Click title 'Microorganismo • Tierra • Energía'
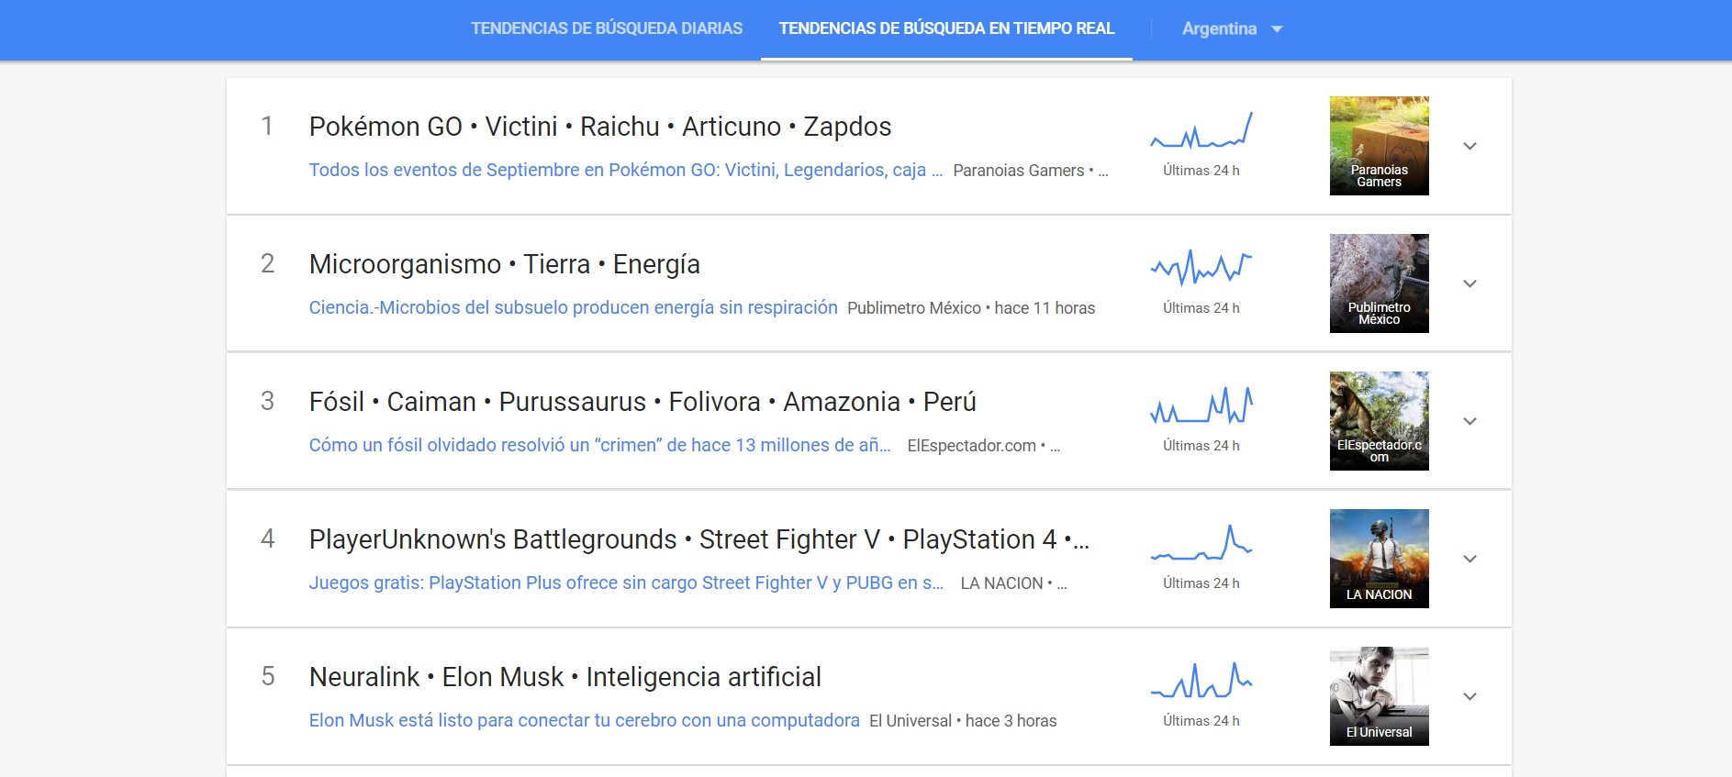 pyautogui.click(x=505, y=264)
